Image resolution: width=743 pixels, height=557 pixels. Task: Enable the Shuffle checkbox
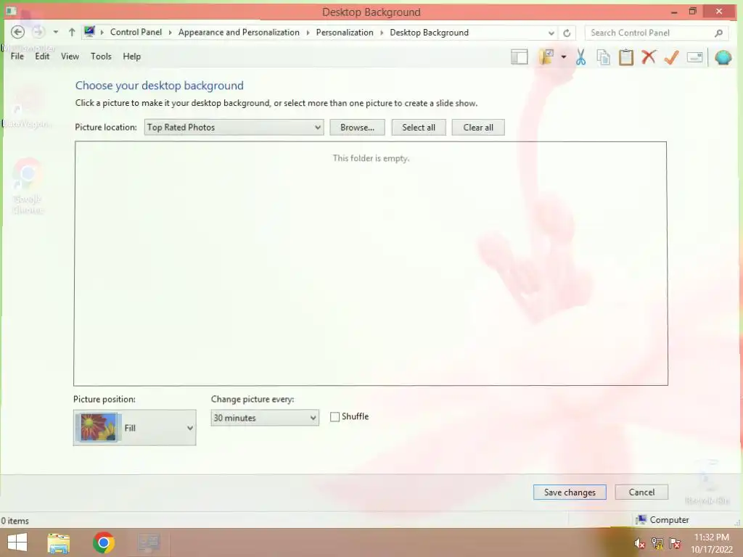point(334,417)
